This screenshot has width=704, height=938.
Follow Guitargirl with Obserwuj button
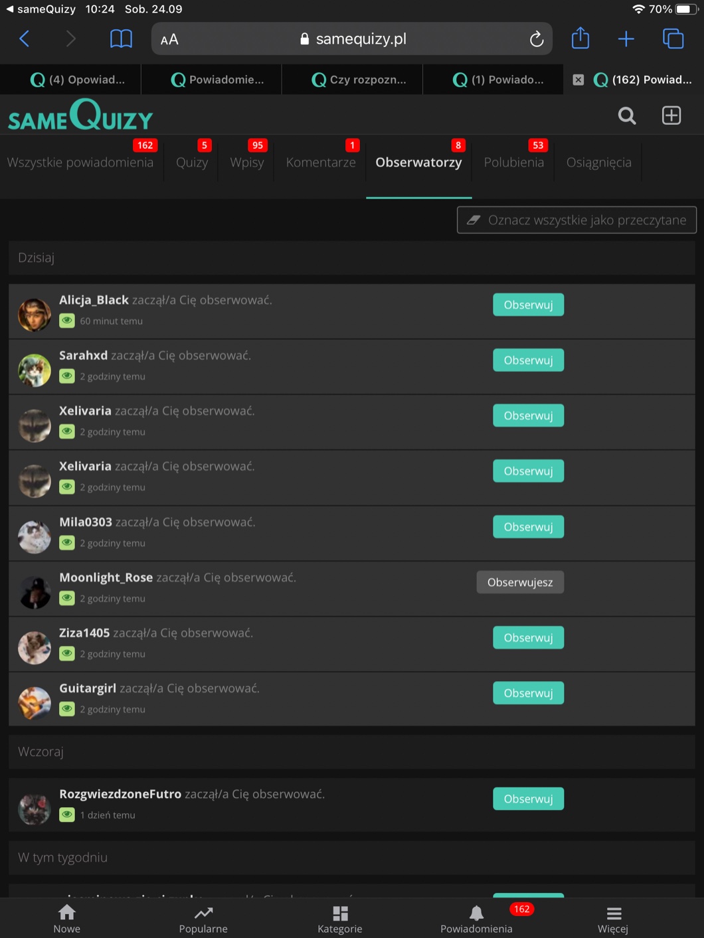click(528, 693)
